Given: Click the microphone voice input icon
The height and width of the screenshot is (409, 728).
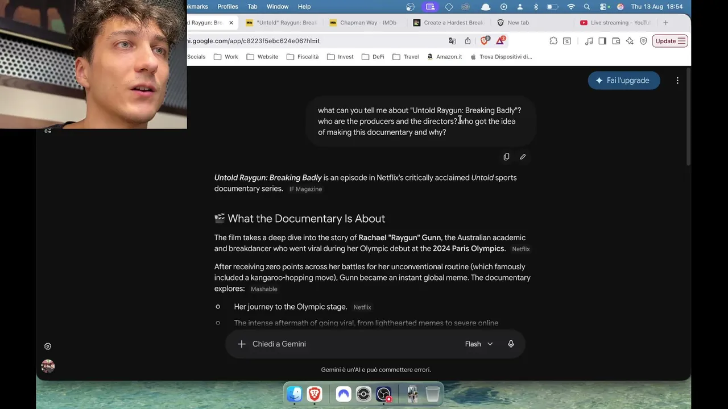Looking at the screenshot, I should point(511,344).
